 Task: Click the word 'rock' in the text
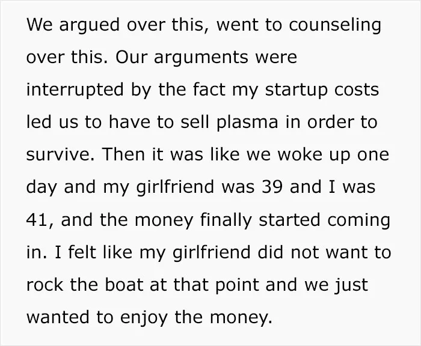(x=45, y=284)
